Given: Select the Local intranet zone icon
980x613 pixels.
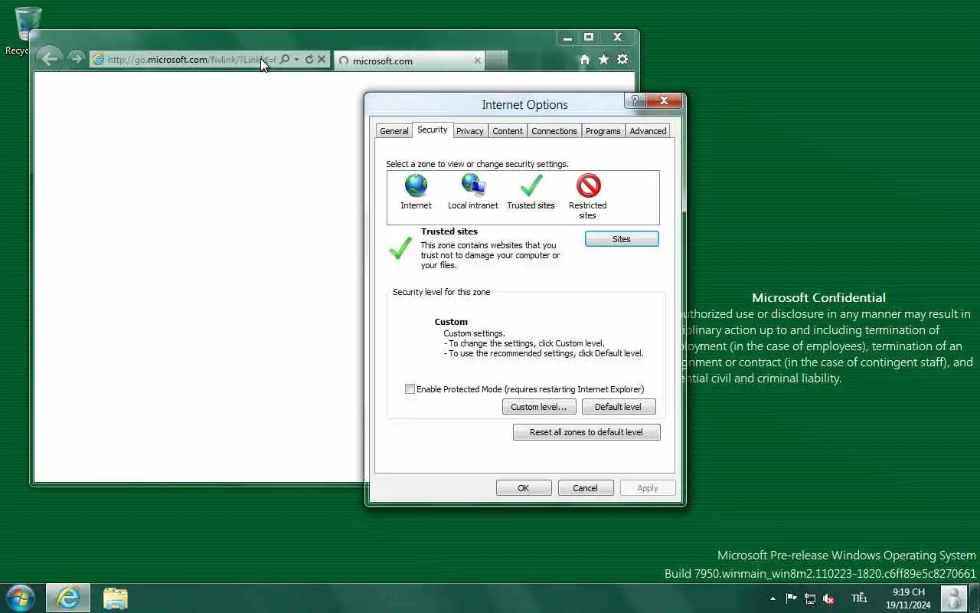Looking at the screenshot, I should [x=473, y=185].
